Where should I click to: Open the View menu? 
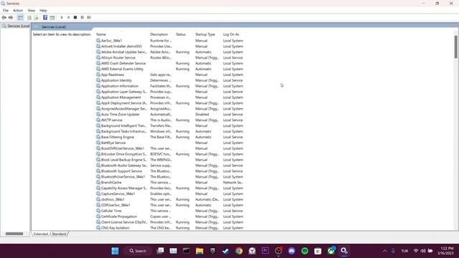32,11
